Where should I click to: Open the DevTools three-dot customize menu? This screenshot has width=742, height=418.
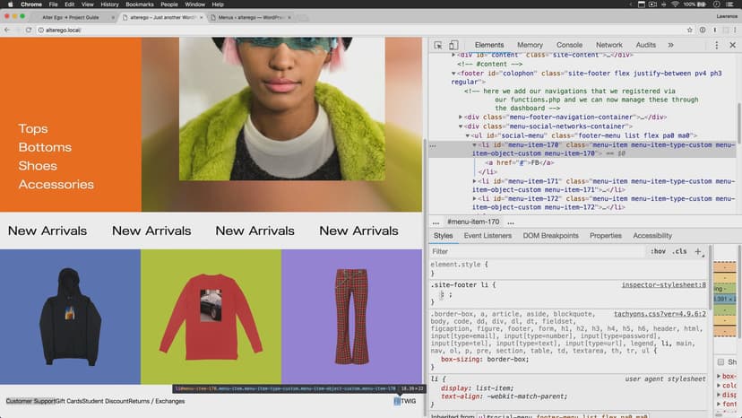point(717,45)
